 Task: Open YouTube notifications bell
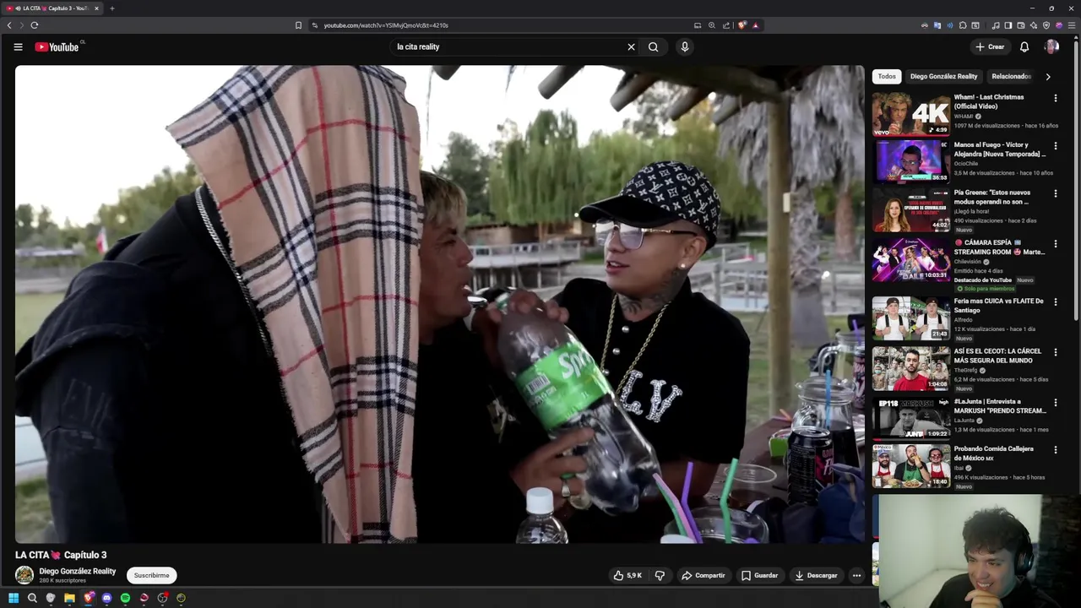click(1024, 46)
